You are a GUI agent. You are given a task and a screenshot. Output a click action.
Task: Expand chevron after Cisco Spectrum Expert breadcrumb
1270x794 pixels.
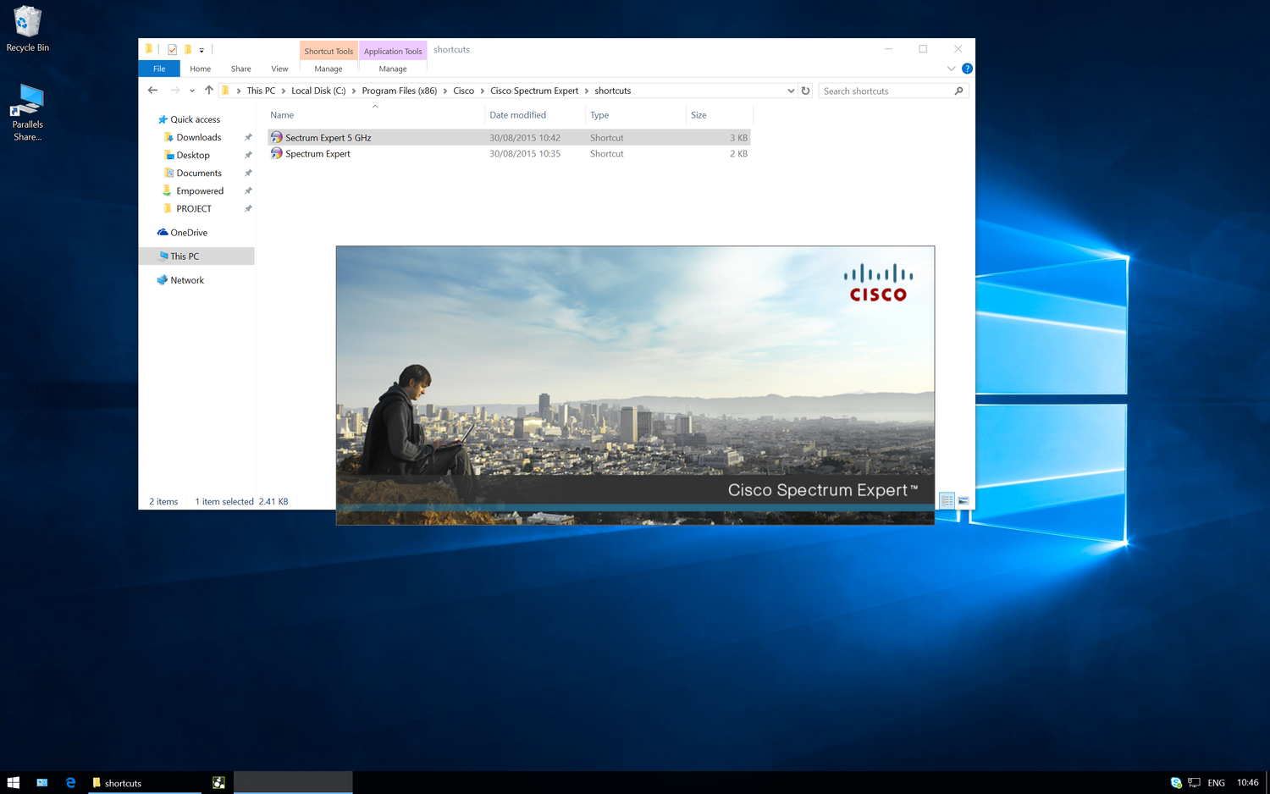[x=587, y=91]
